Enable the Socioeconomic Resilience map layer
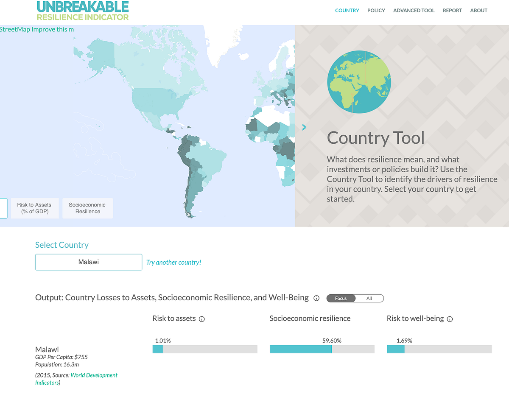509x394 pixels. click(x=87, y=208)
